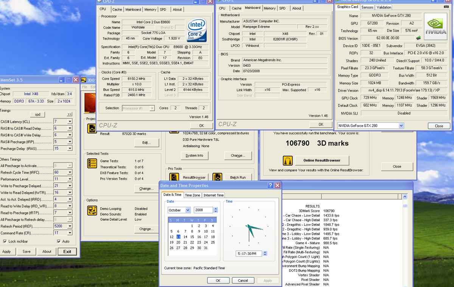Viewport: 454px width, 287px height.
Task: Click the help question mark in Date and Time
Action: tap(270, 185)
